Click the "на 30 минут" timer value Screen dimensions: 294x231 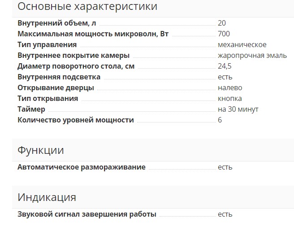point(238,109)
